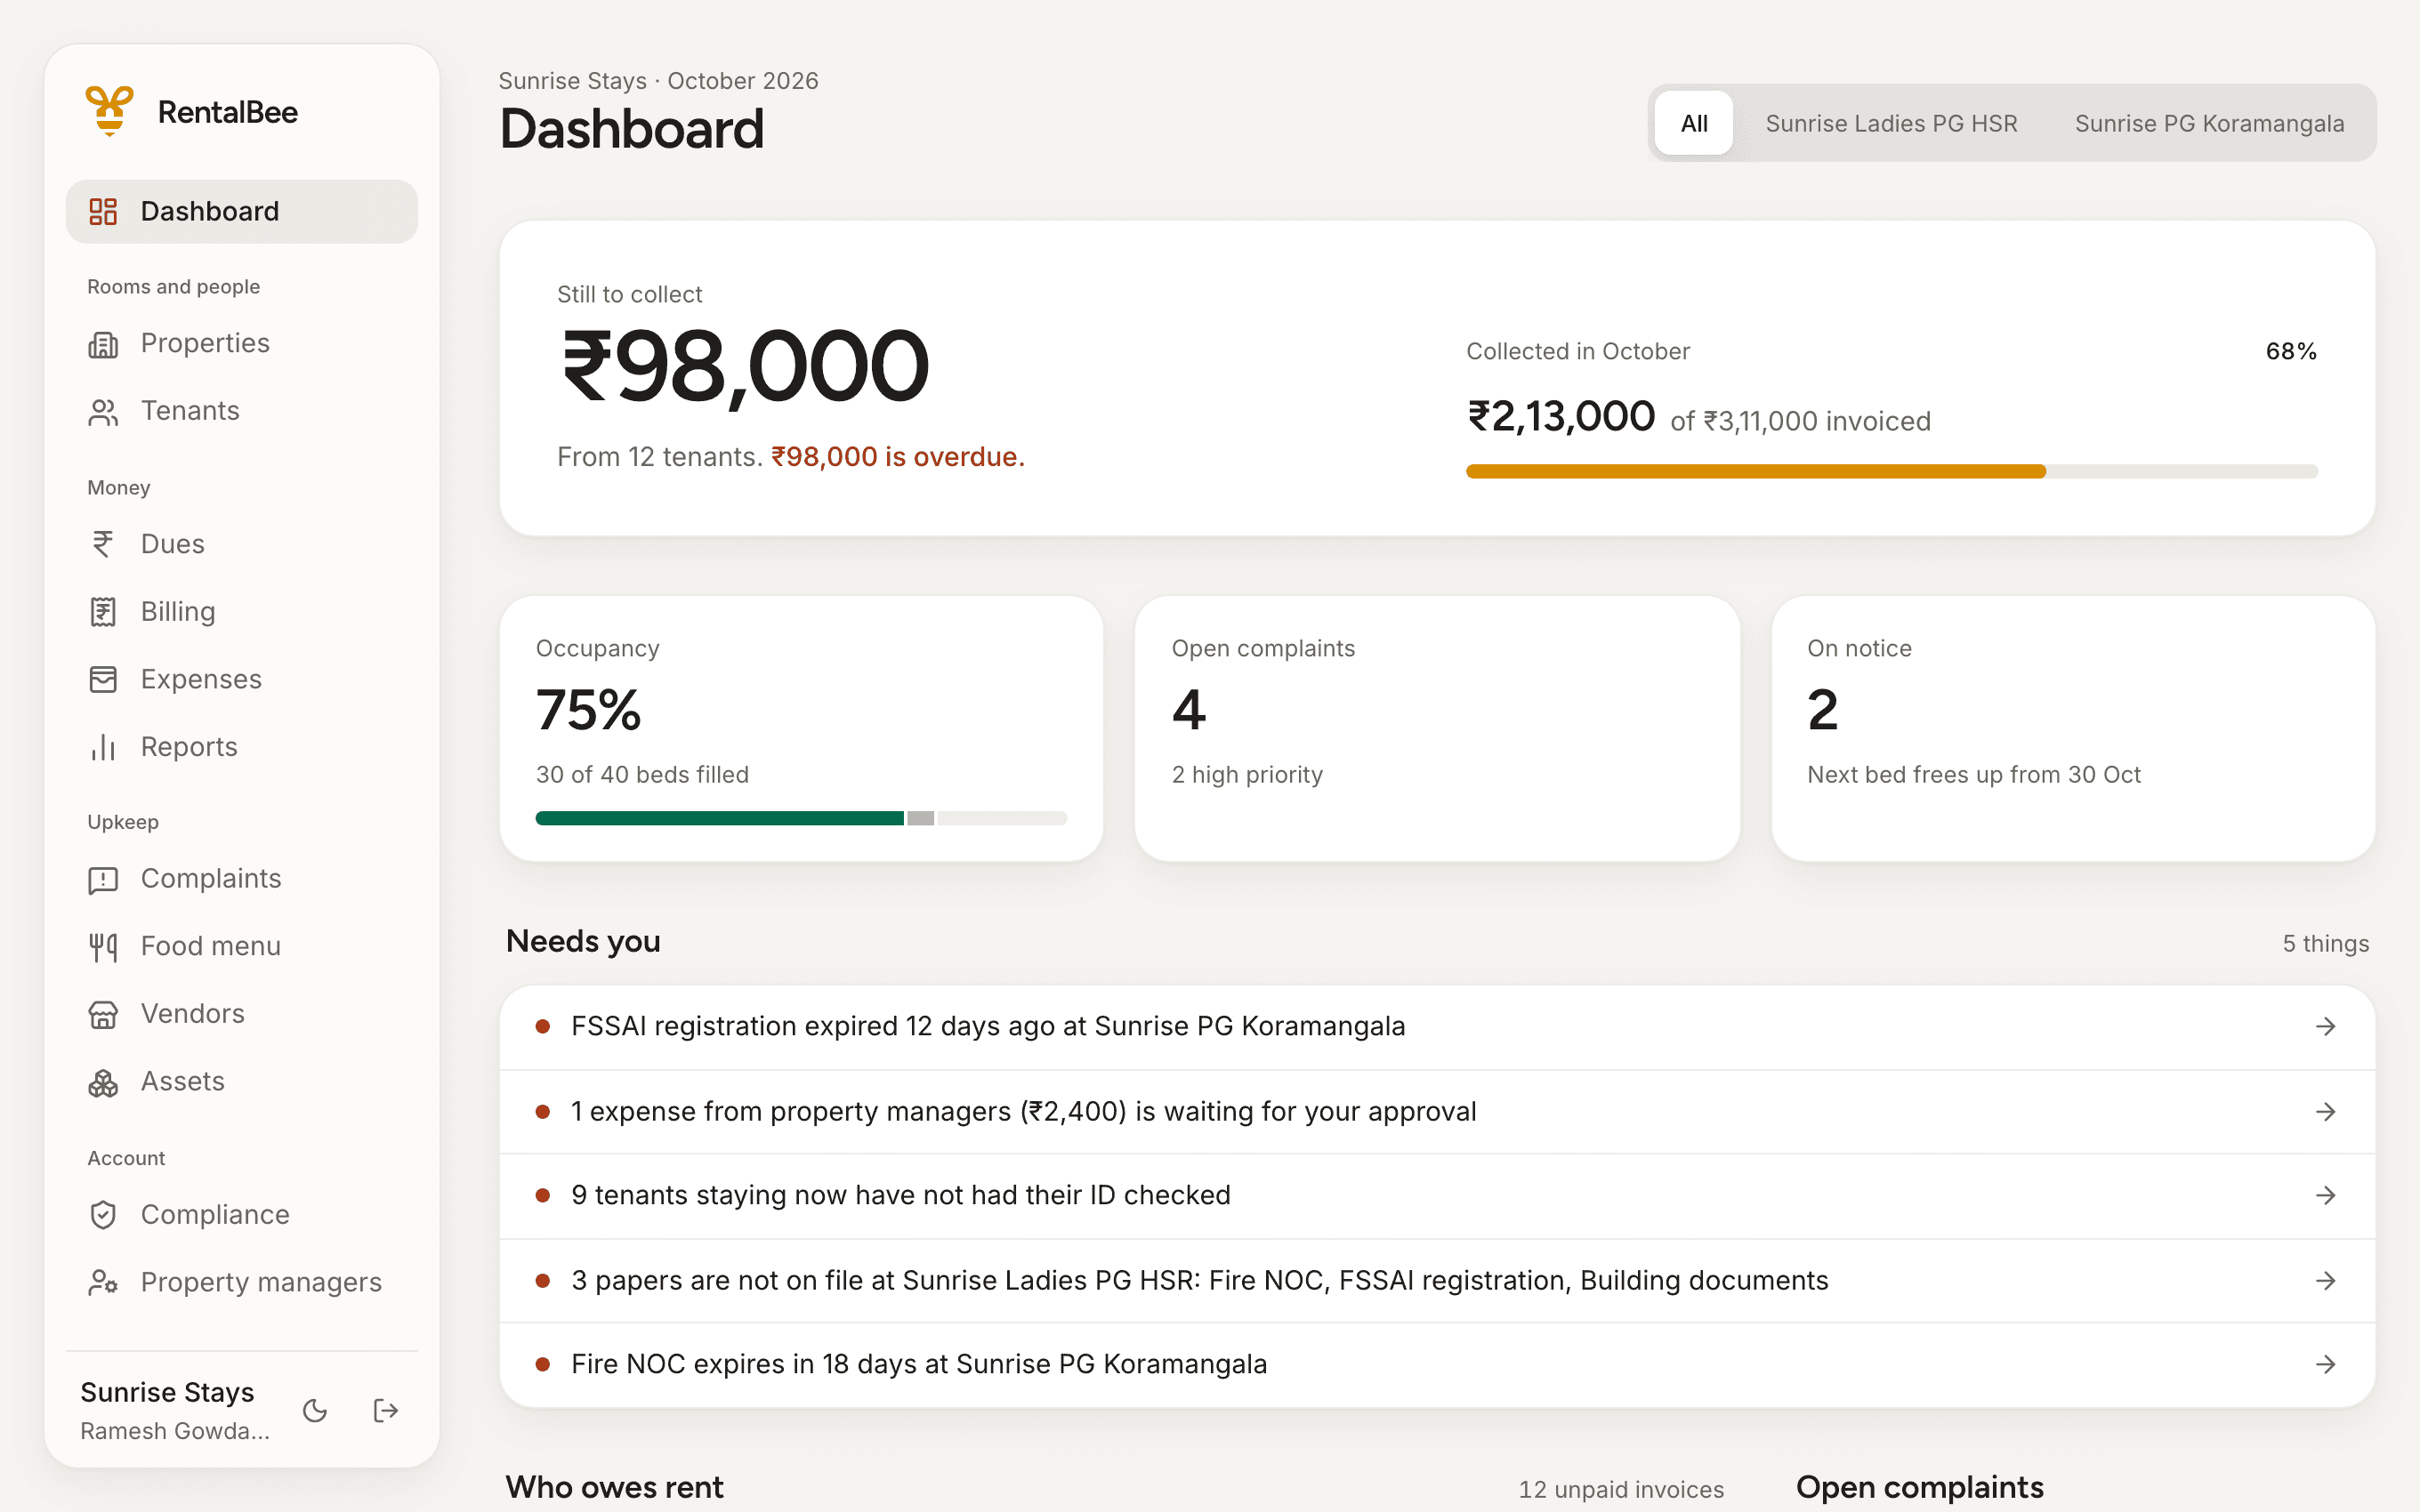
Task: Go to Properties page
Action: (x=242, y=344)
